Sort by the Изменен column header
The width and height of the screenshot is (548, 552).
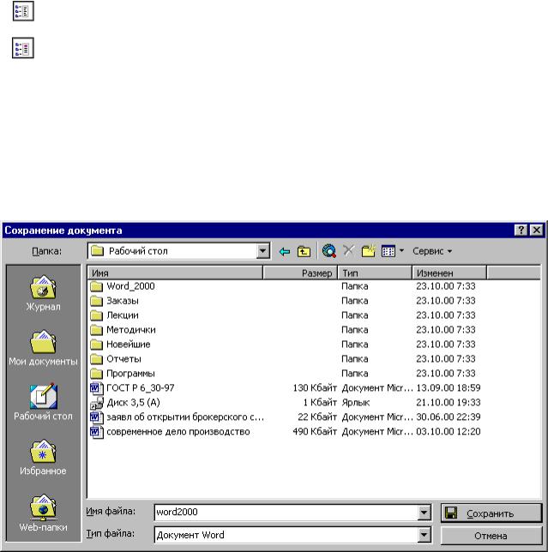449,273
